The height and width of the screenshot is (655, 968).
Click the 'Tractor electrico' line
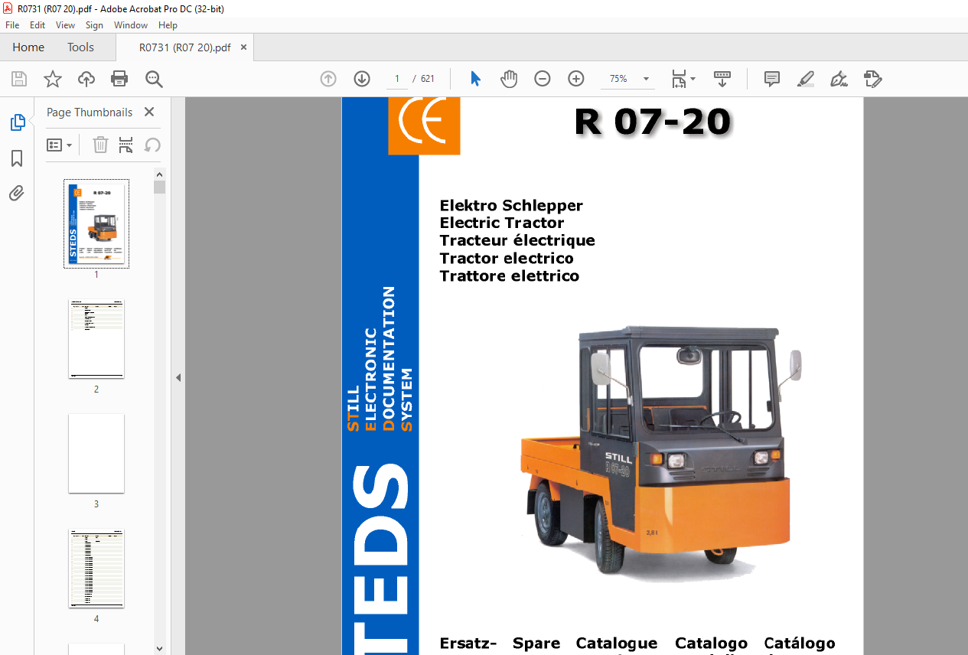[507, 258]
